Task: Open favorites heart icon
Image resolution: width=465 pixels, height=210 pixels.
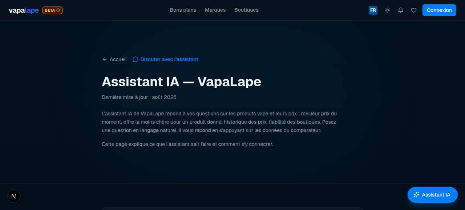Action: (x=414, y=10)
